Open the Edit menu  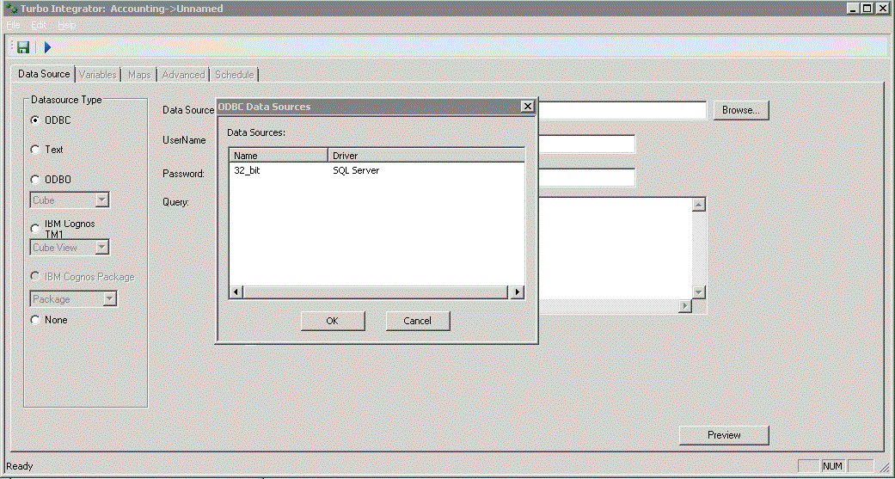tap(39, 25)
